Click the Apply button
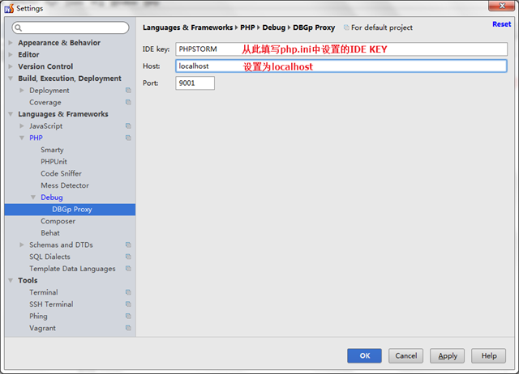This screenshot has height=374, width=519. tap(447, 356)
